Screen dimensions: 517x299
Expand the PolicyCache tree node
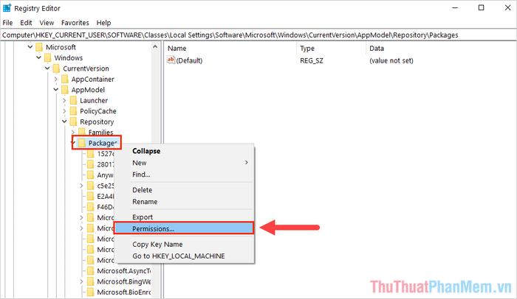coord(64,111)
